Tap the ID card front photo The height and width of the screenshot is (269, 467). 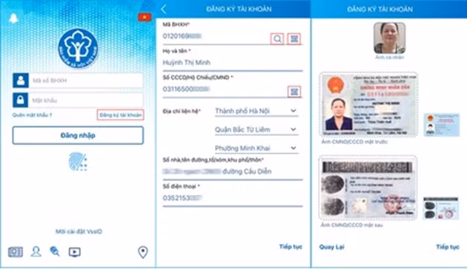(368, 104)
